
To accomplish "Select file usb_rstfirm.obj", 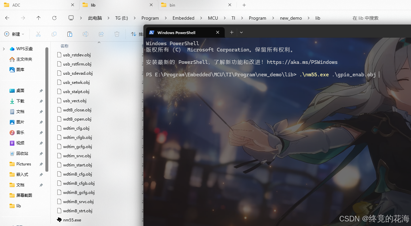I will pyautogui.click(x=74, y=64).
